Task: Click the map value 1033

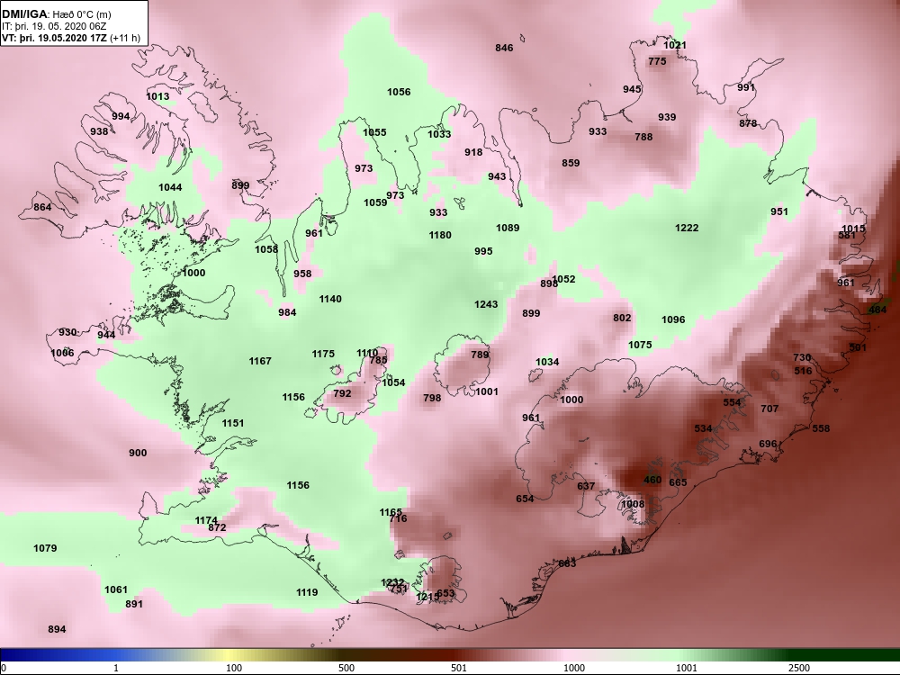Action: click(x=440, y=134)
